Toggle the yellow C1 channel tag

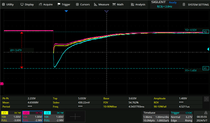coord(5,113)
